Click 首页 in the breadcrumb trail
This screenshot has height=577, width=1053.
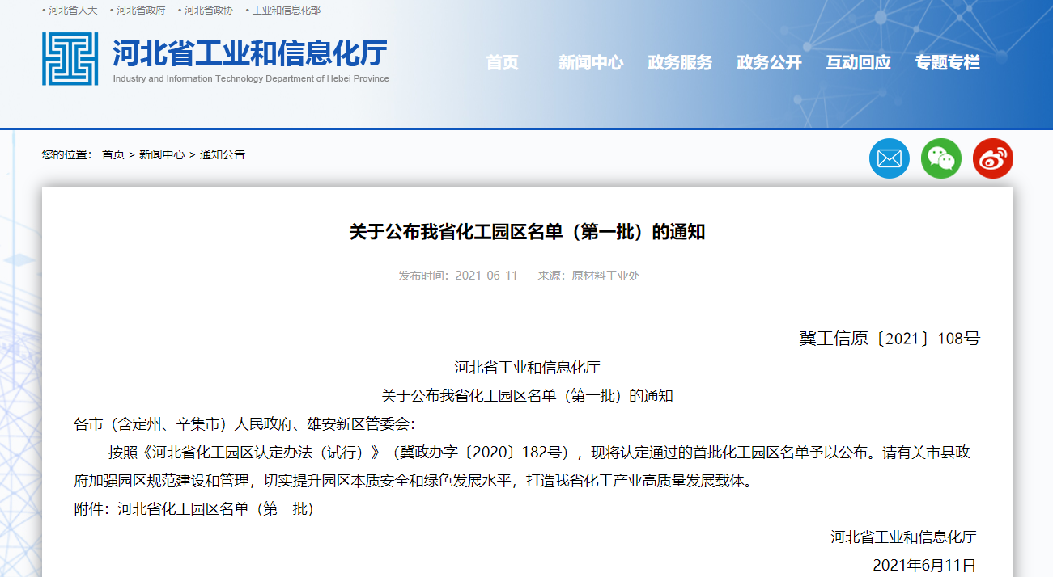(113, 154)
